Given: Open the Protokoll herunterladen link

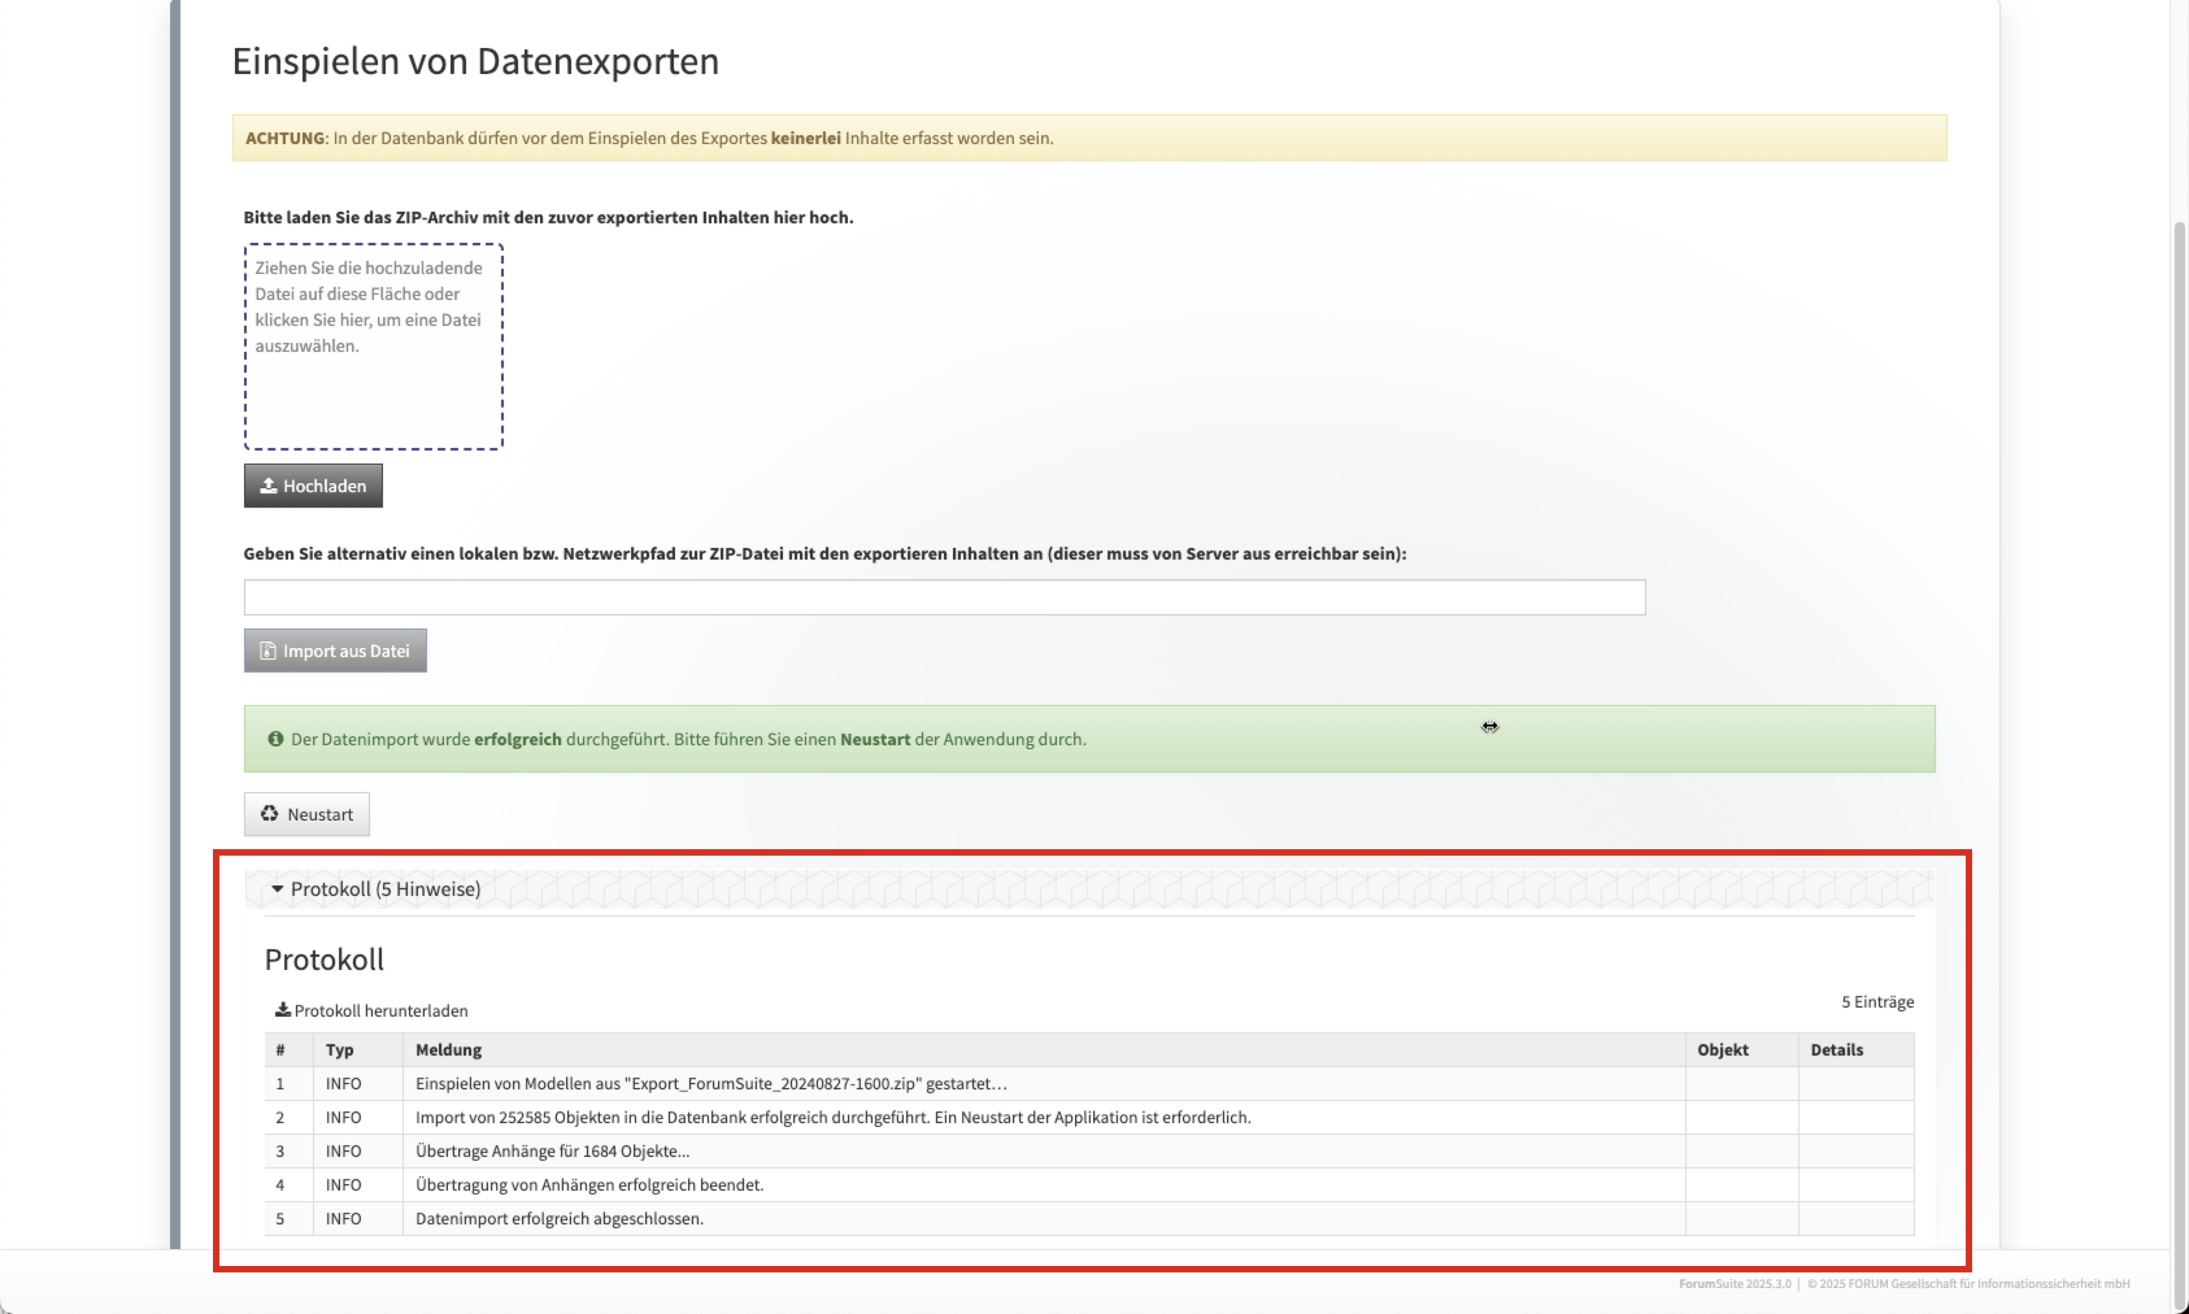Looking at the screenshot, I should pyautogui.click(x=380, y=1010).
